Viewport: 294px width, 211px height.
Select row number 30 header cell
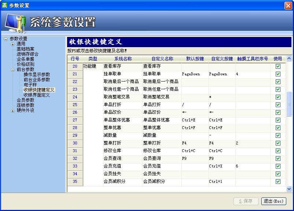(x=75, y=143)
